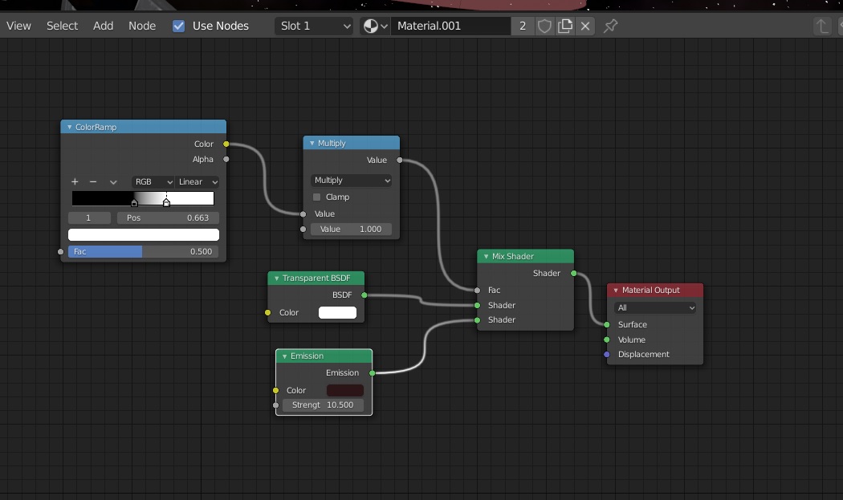Image resolution: width=843 pixels, height=500 pixels.
Task: Click the Volume input socket
Action: click(607, 339)
